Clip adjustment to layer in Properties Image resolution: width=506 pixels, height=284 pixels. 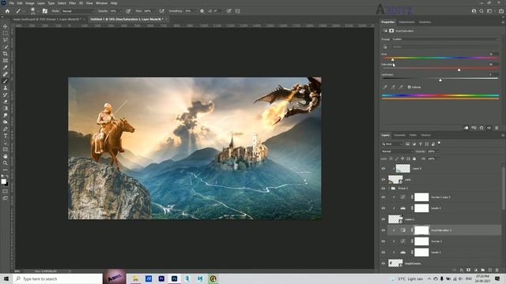[x=466, y=128]
